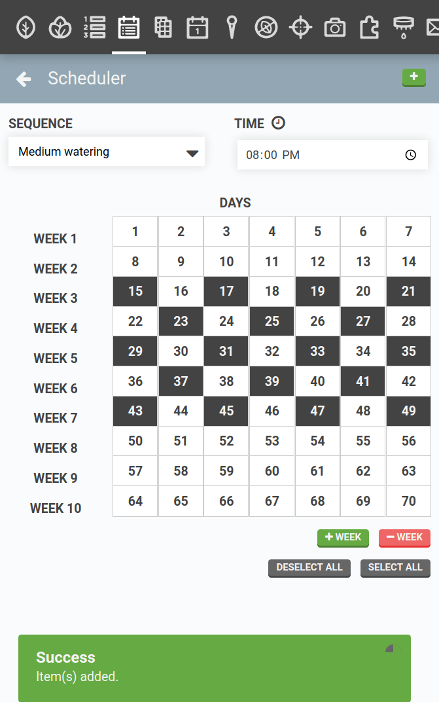439x702 pixels.
Task: Click the SELECT ALL button
Action: point(395,568)
